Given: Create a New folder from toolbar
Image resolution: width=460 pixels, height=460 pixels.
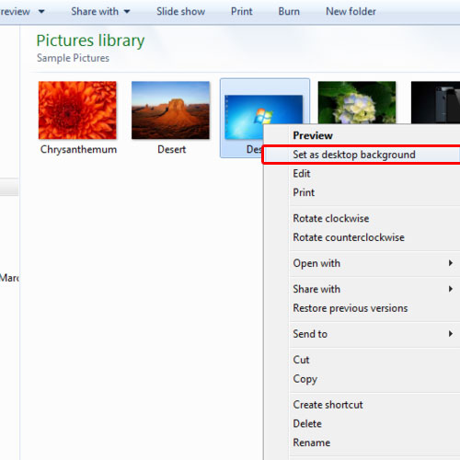Looking at the screenshot, I should [x=351, y=11].
